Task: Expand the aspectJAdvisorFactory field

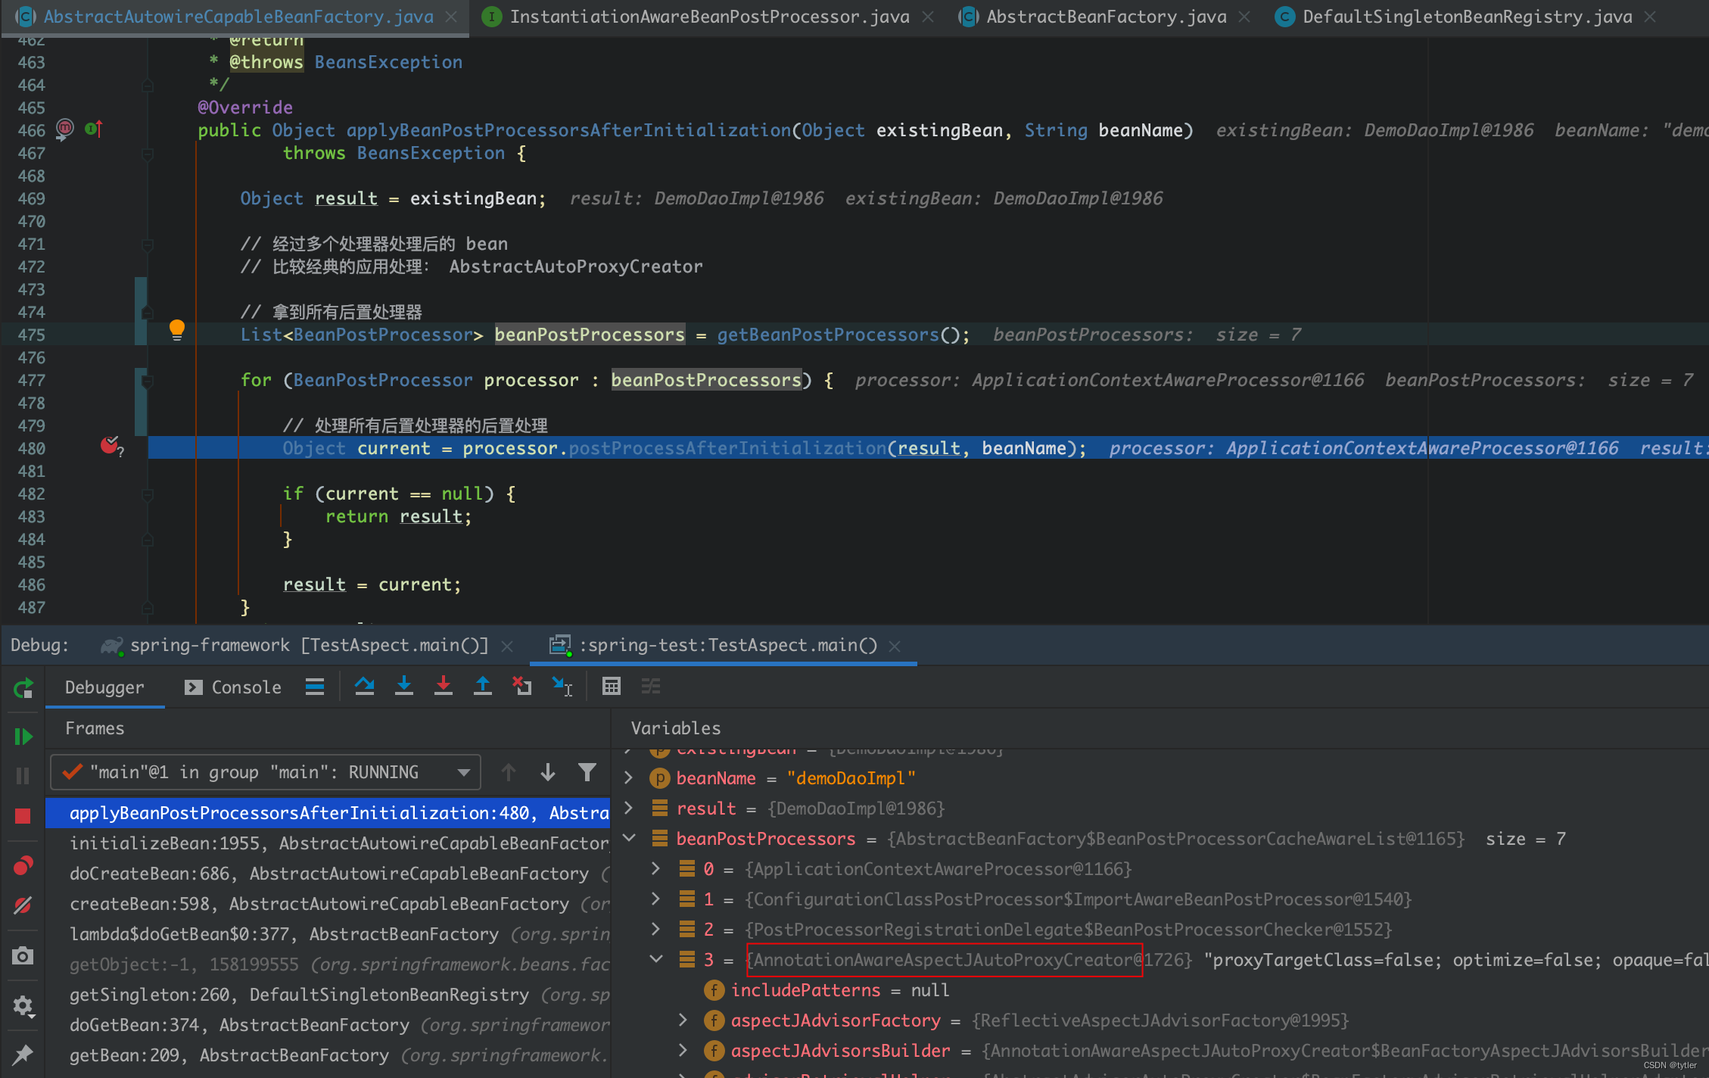Action: pyautogui.click(x=683, y=1020)
